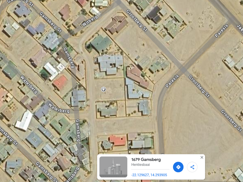Select the vertical Gamsberg label below Waterberg junction

[x=78, y=130]
